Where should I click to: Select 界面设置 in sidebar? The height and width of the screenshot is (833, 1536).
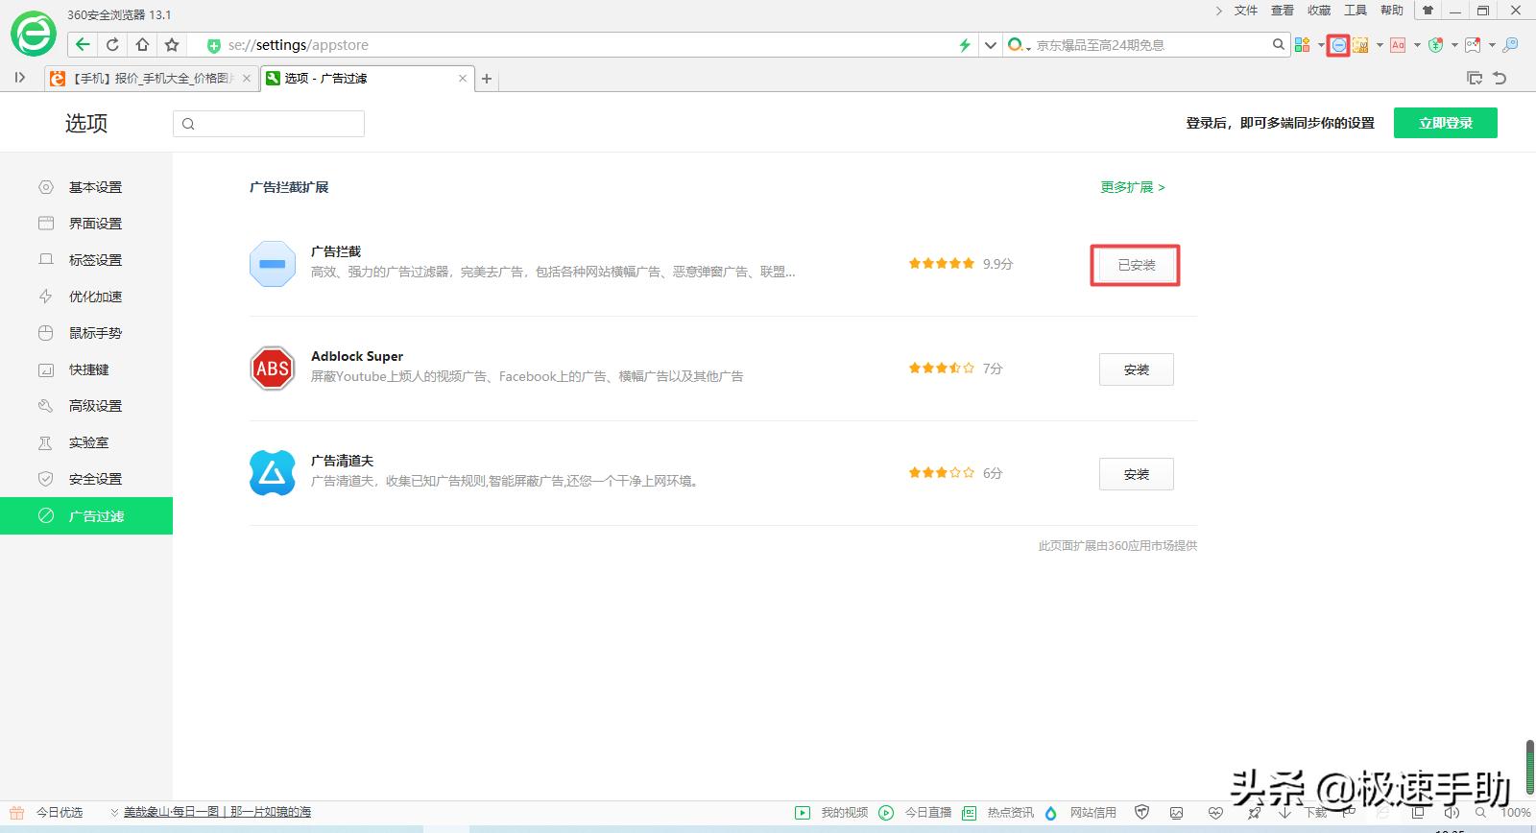(86, 224)
